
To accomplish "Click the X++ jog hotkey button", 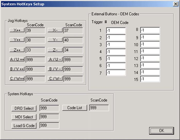I will pos(17,30).
